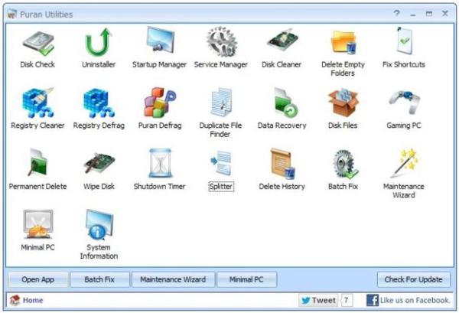459x313 pixels.
Task: Click the Open App button
Action: tap(38, 279)
